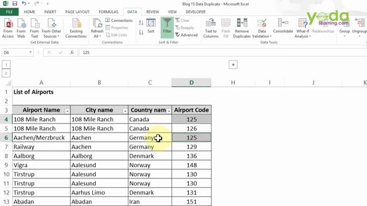The image size is (367, 206).
Task: Click the Airport Code header cell
Action: coord(192,110)
